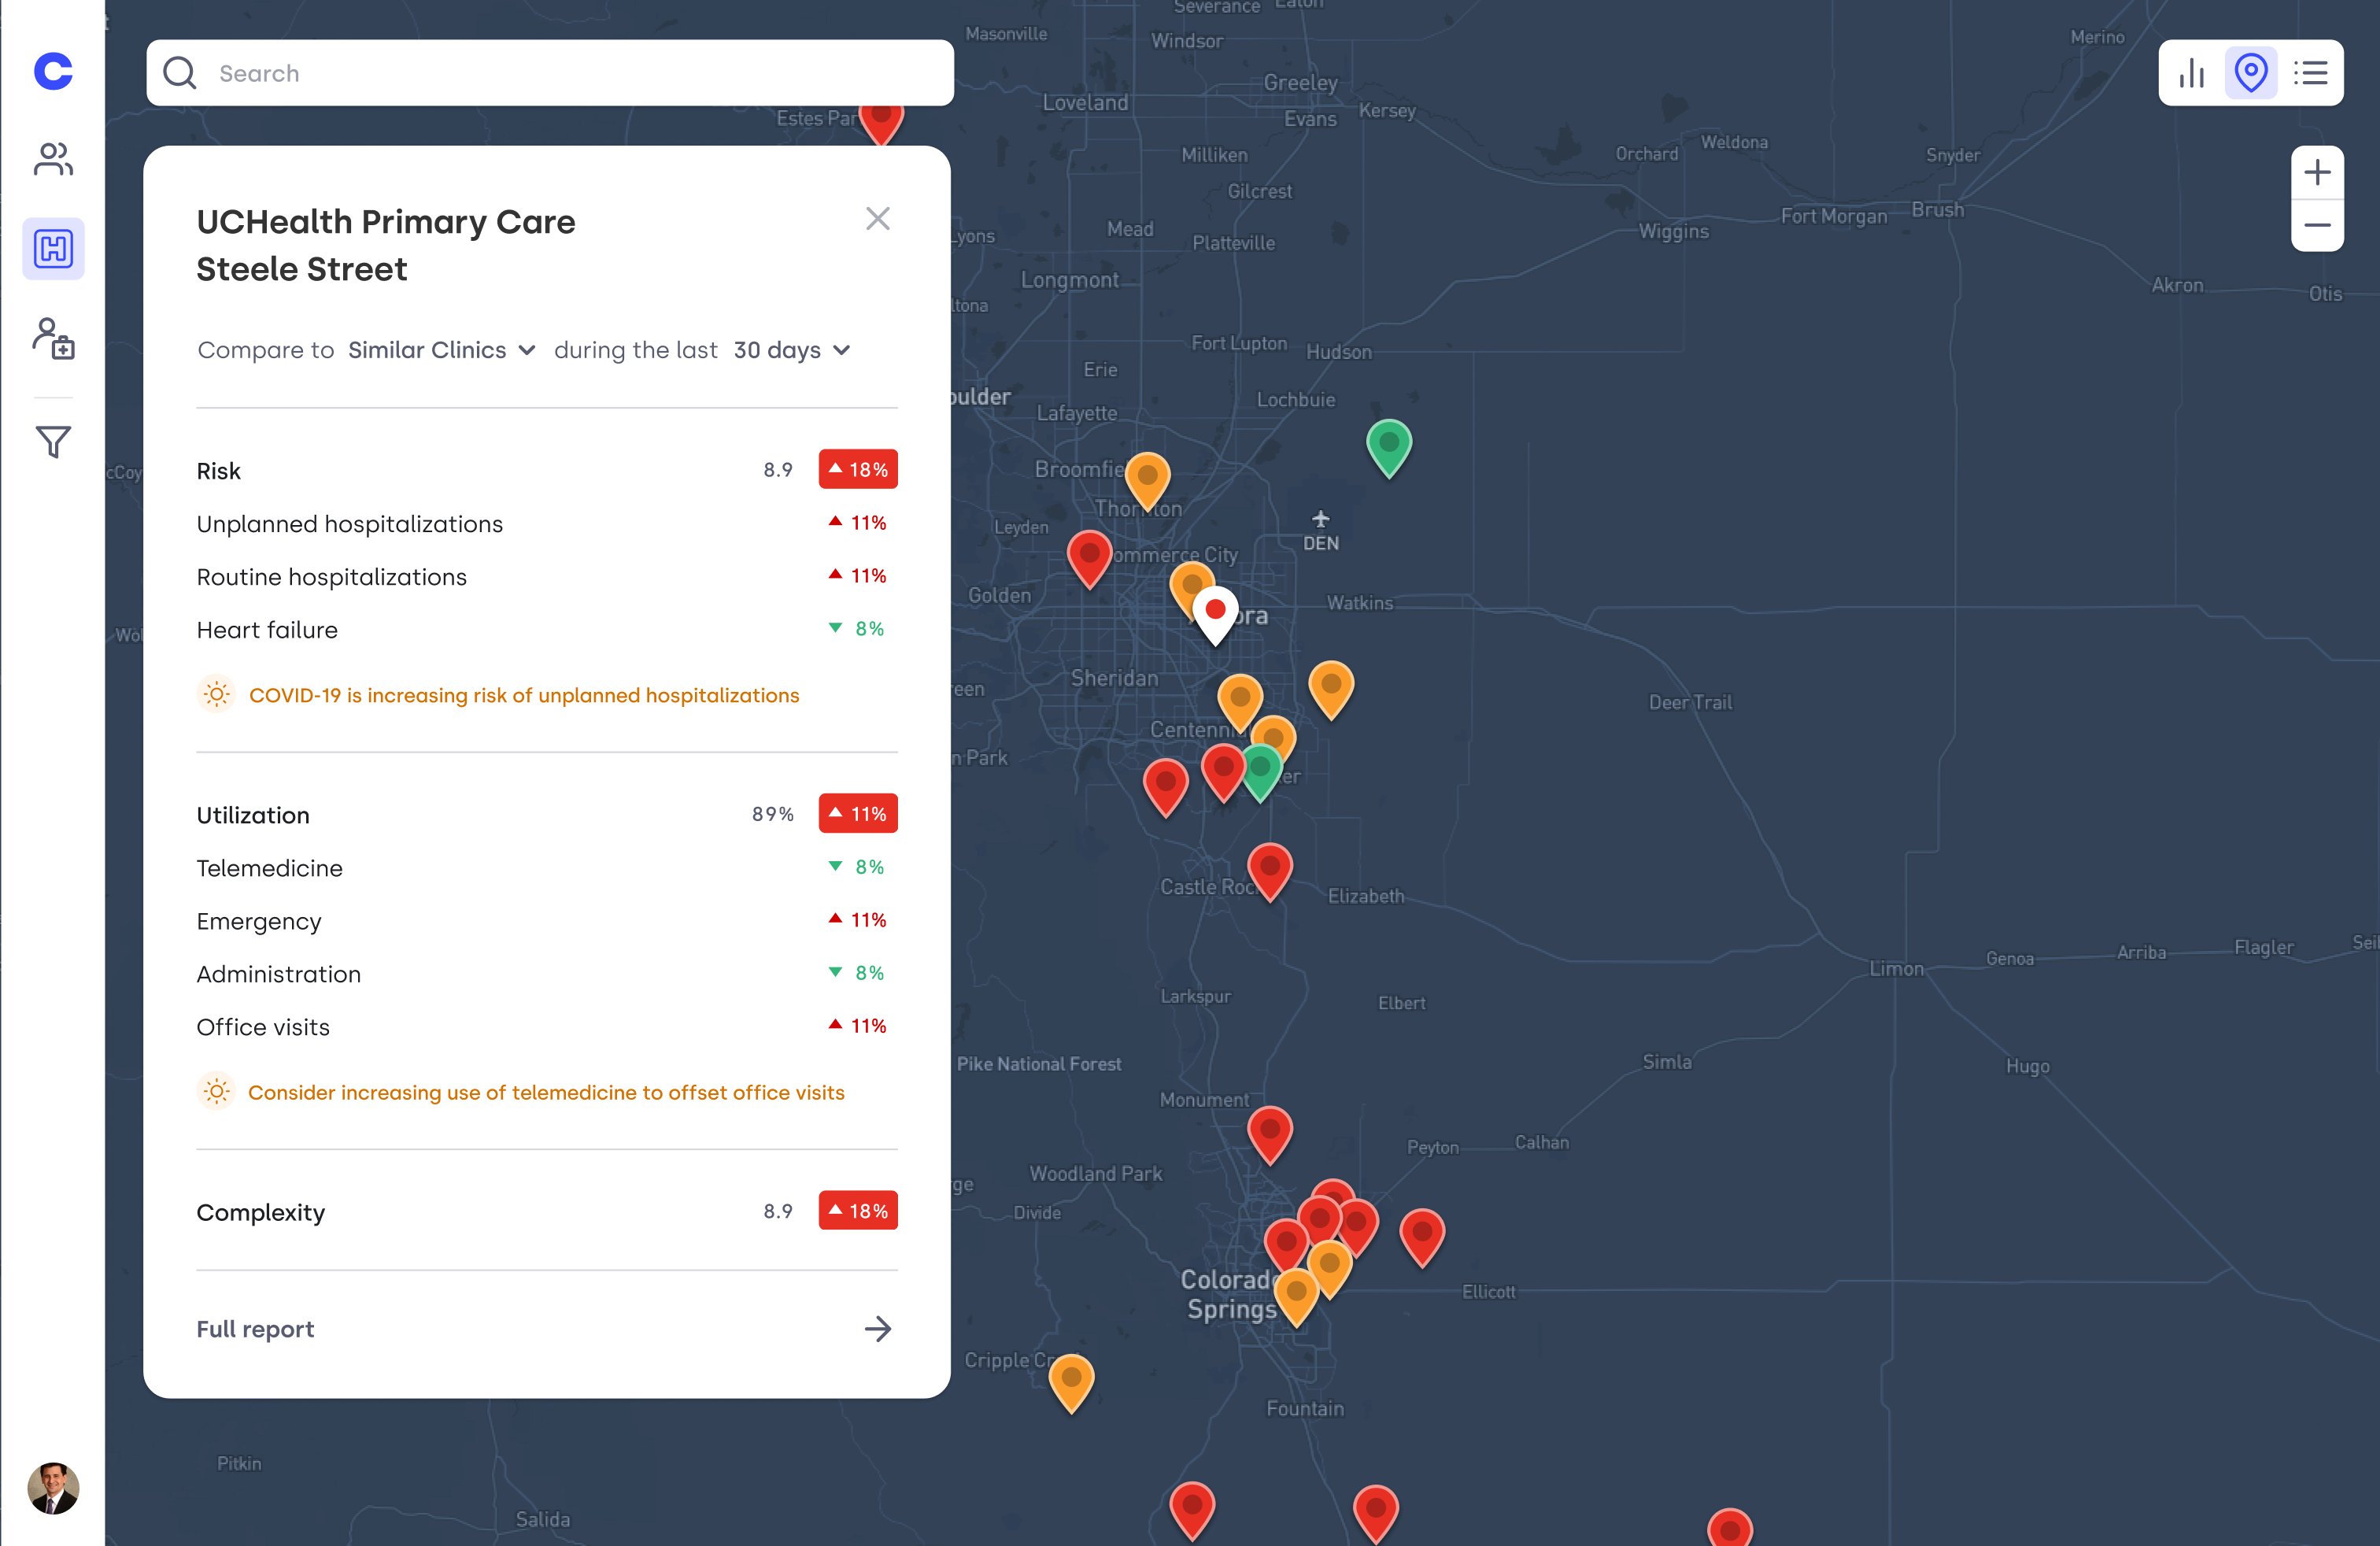
Task: Click the Risk 18% red badge
Action: pyautogui.click(x=857, y=470)
